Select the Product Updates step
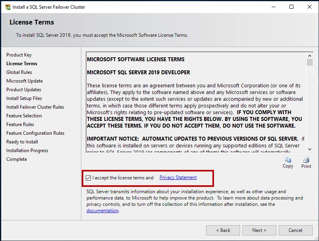This screenshot has height=241, width=319. (24, 90)
